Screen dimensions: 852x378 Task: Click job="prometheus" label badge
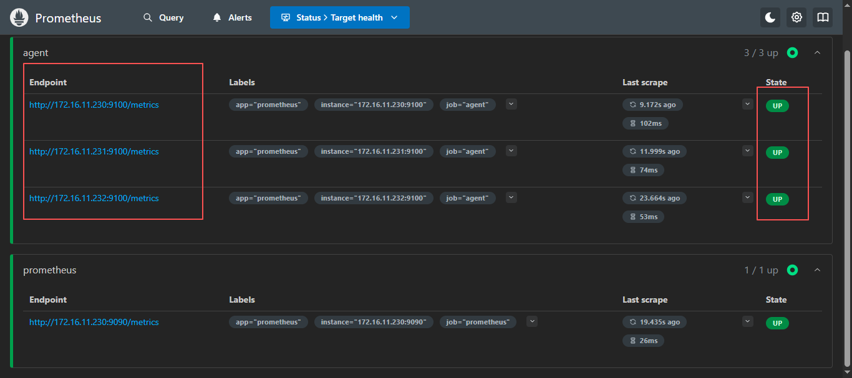point(478,322)
